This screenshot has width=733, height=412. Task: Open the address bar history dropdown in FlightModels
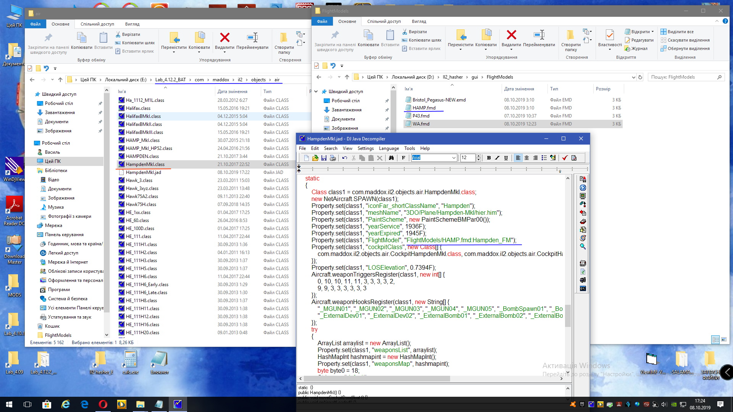click(634, 77)
